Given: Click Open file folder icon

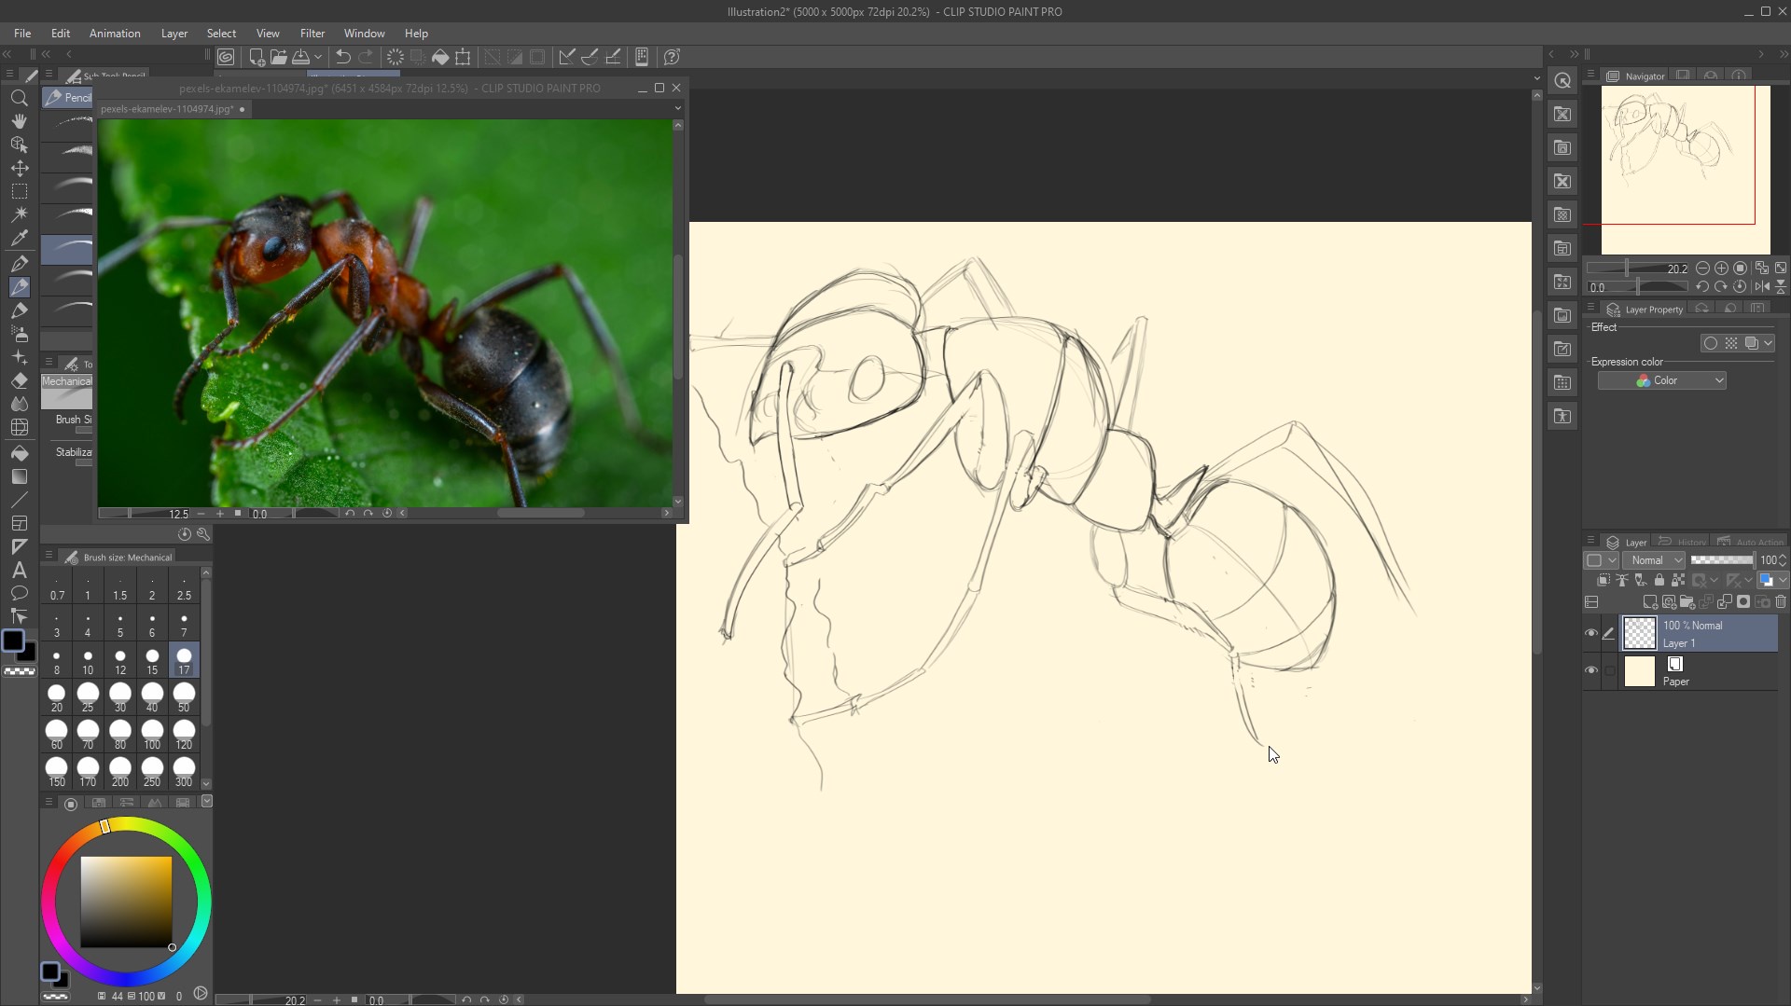Looking at the screenshot, I should coord(278,57).
